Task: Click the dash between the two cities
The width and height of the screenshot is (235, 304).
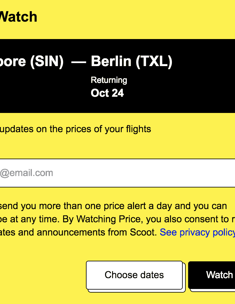Action: (x=79, y=62)
